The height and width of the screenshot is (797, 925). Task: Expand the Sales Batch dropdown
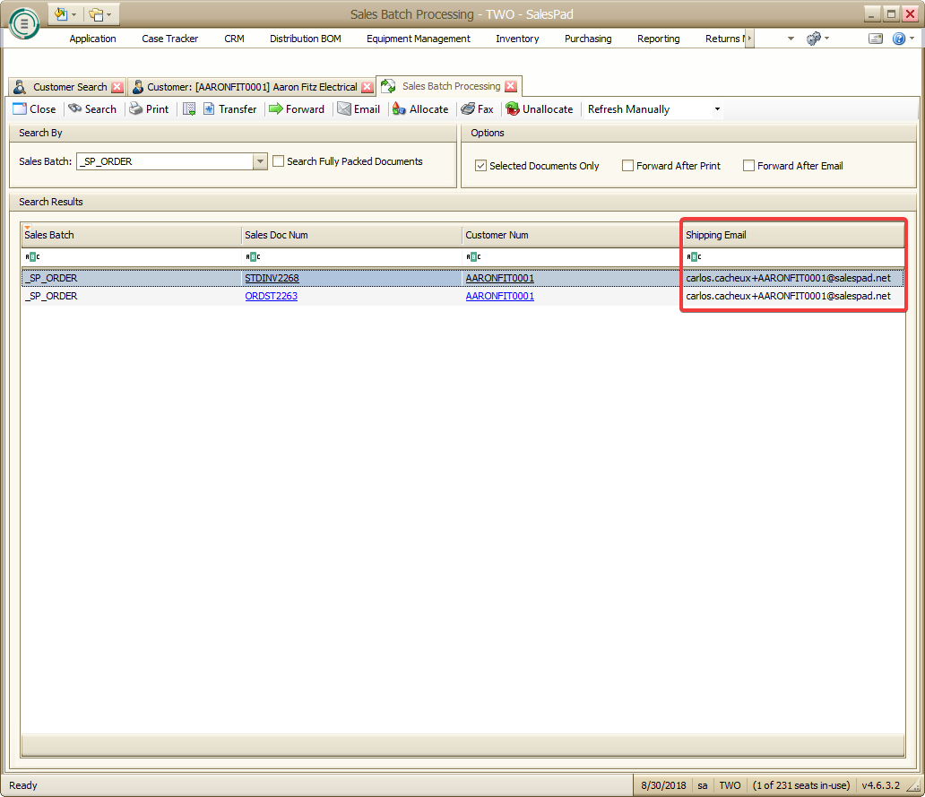coord(260,161)
